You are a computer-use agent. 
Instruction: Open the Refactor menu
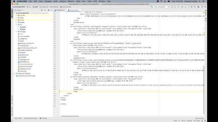71,1
